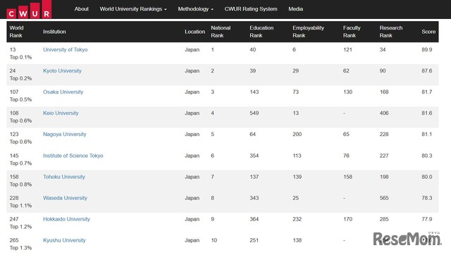
Task: Select the 'Top 0.5%' text
Action: click(20, 99)
